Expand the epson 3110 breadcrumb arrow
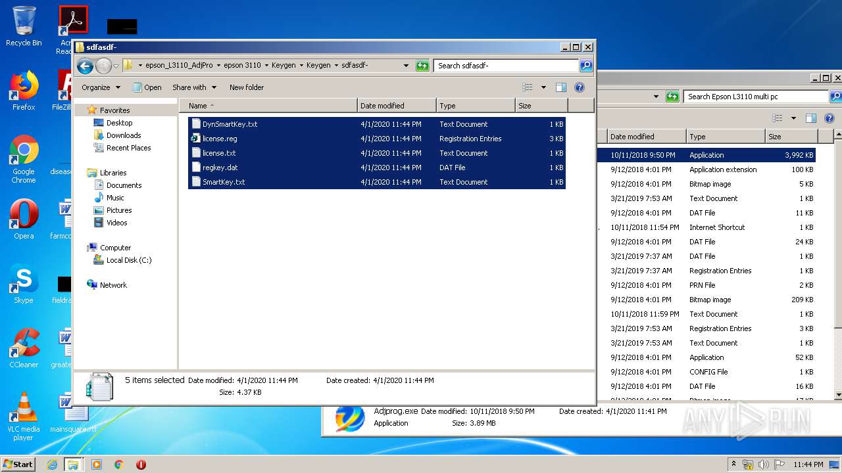 click(266, 66)
